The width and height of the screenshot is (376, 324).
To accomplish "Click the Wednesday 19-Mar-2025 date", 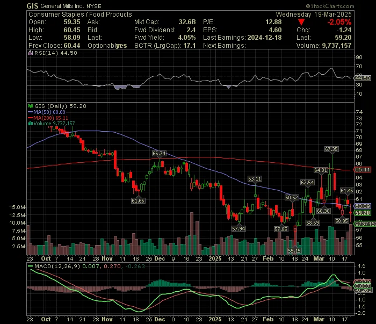I will (x=314, y=15).
